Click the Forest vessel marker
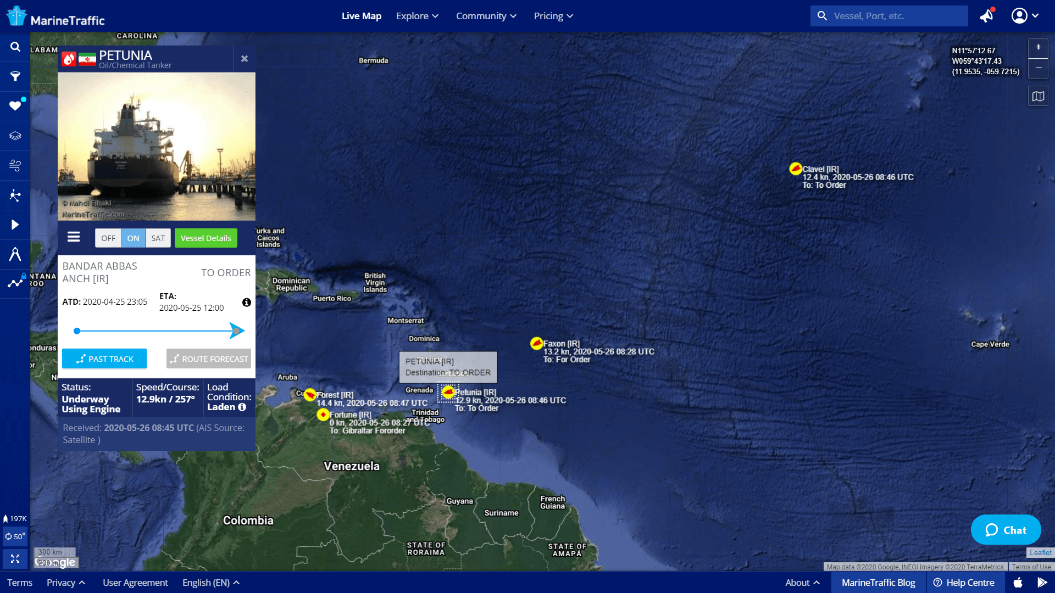 (x=310, y=395)
